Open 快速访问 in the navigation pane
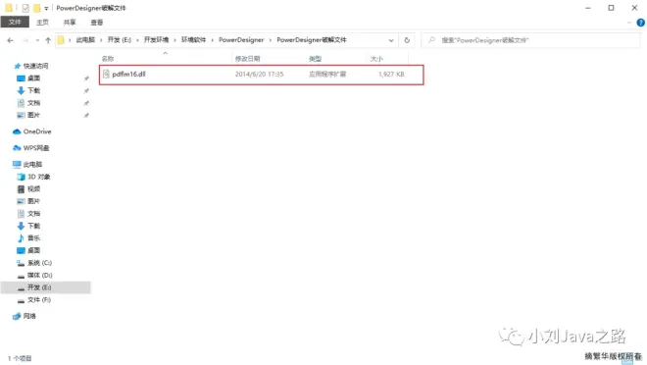 pyautogui.click(x=35, y=66)
